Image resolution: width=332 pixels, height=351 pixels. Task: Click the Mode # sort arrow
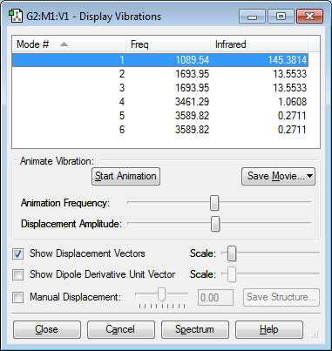pyautogui.click(x=64, y=44)
